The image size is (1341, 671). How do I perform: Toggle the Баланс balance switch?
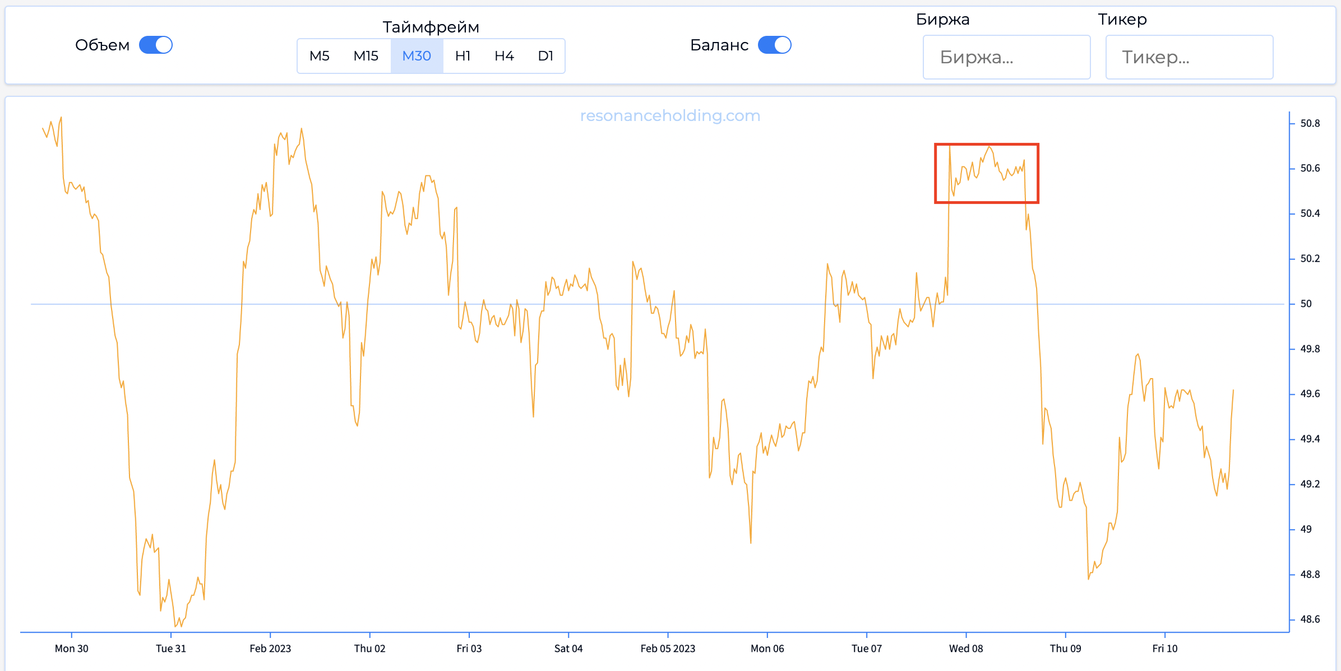coord(774,45)
